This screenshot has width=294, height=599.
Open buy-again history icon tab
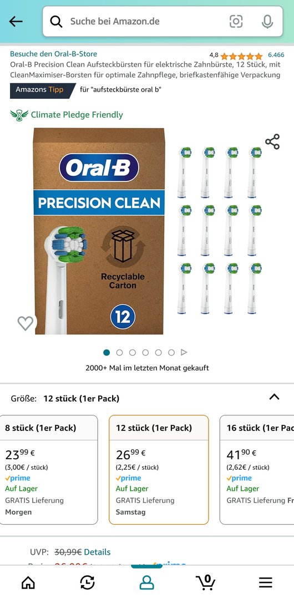[87, 582]
